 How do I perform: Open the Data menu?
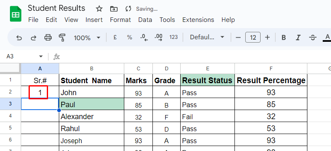(x=145, y=20)
